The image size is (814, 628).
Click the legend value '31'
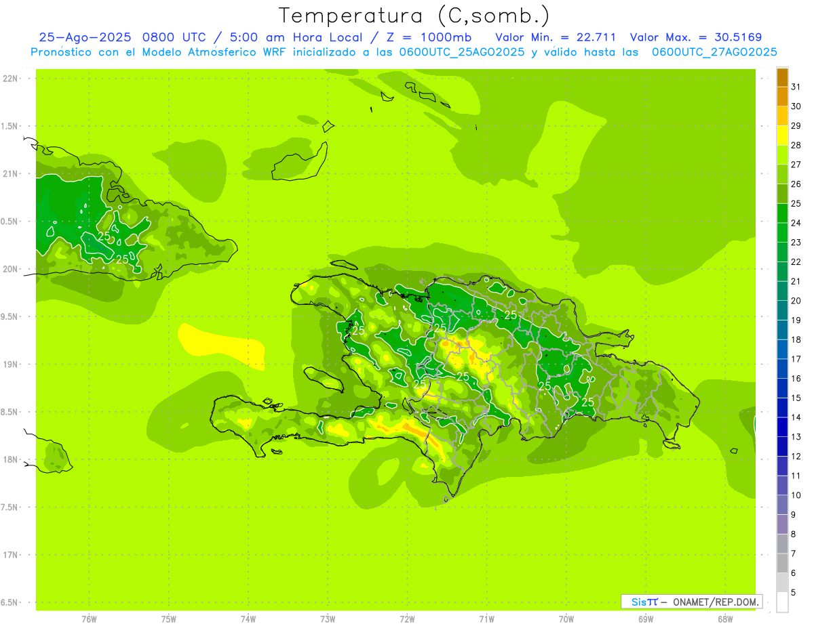(796, 87)
